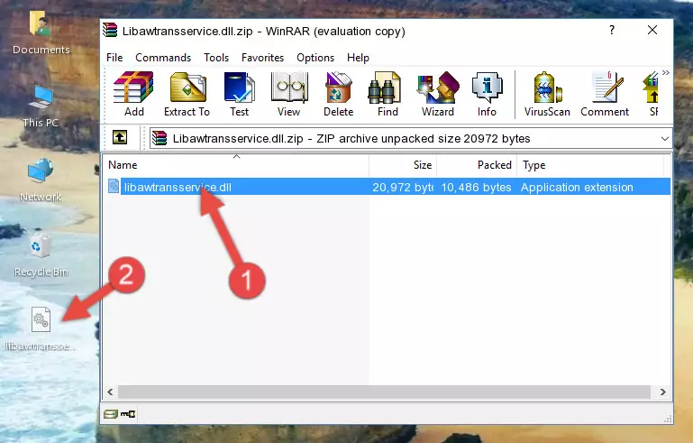Run VirusScan on the archive

coord(547,94)
